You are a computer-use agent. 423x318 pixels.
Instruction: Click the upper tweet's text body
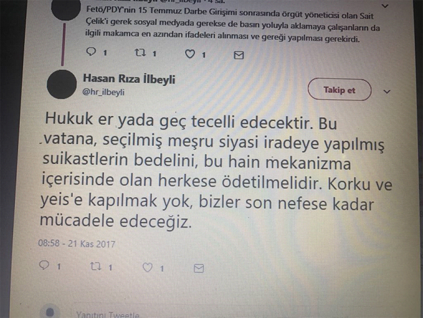232,24
